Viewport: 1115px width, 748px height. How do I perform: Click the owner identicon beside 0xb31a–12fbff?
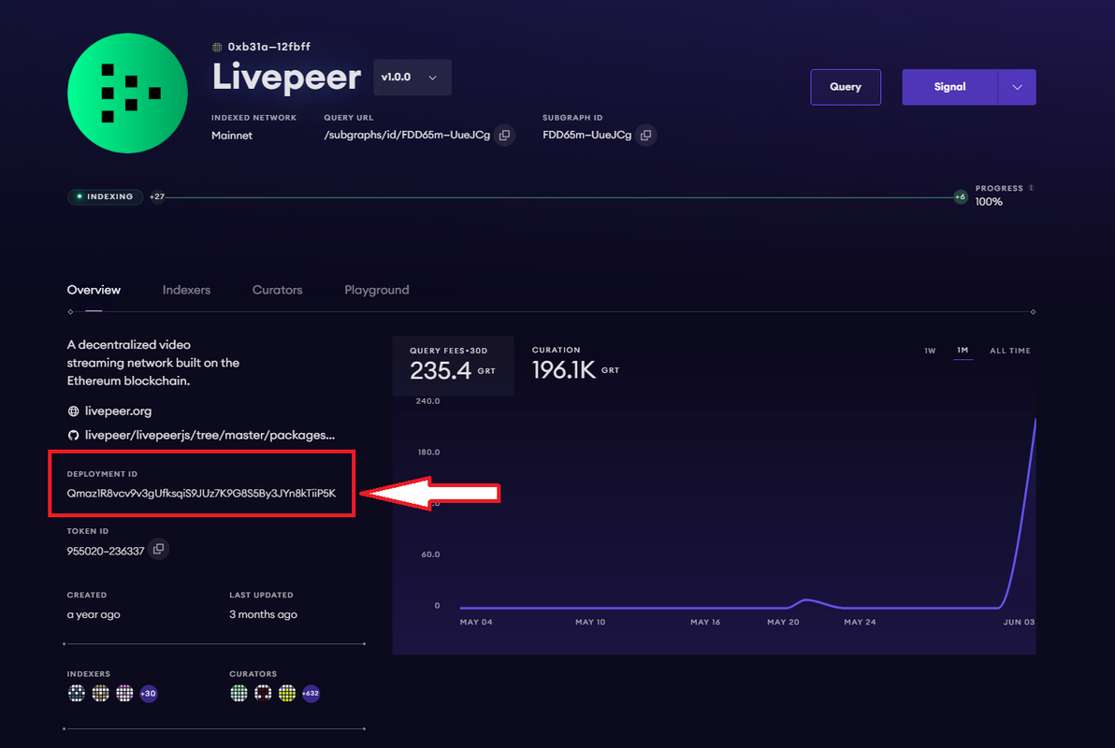pyautogui.click(x=217, y=47)
